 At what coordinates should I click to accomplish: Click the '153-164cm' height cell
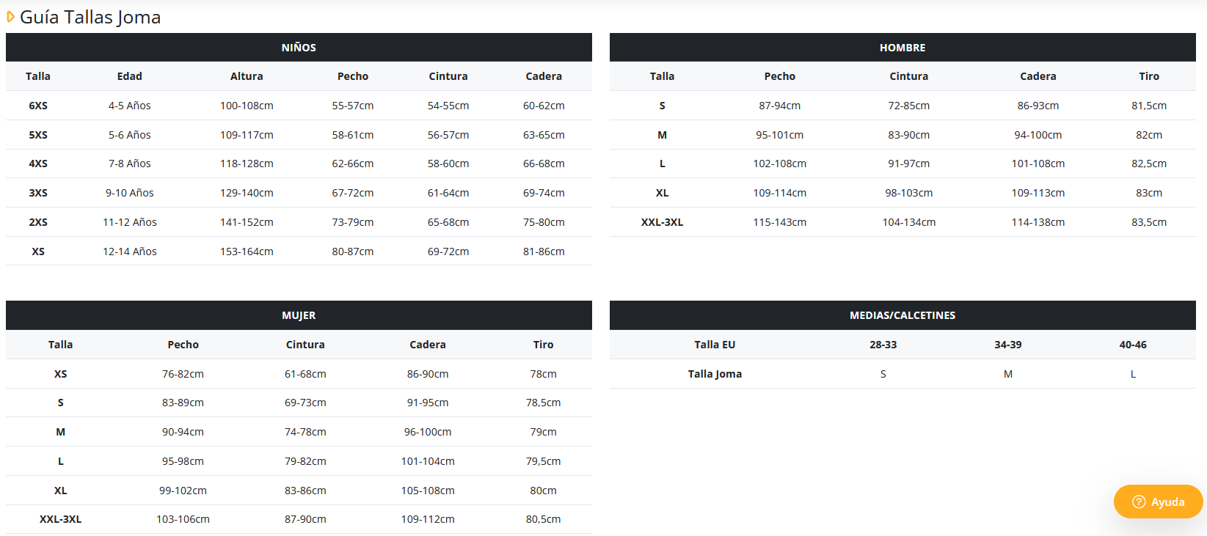click(x=247, y=252)
